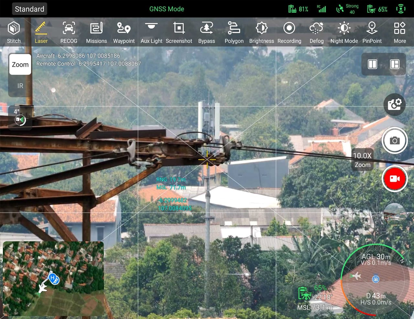The image size is (414, 319).
Task: Adjust the Brightness setting
Action: [x=262, y=32]
